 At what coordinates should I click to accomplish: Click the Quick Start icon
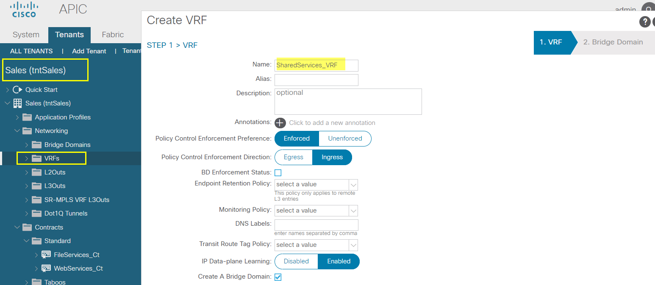(x=17, y=89)
